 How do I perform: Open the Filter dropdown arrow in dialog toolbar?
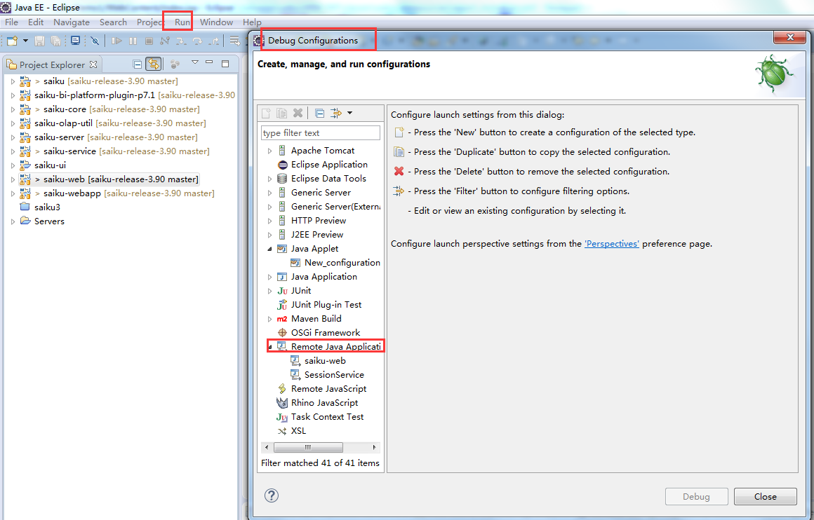(350, 113)
